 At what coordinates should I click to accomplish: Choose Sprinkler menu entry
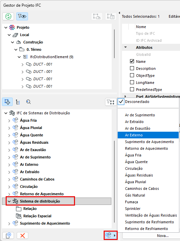tap(148, 209)
